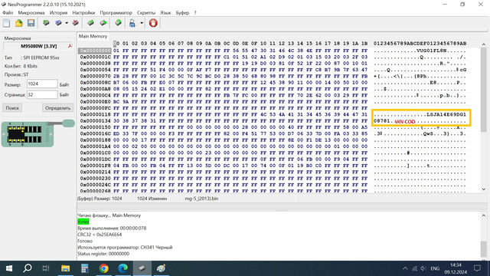The image size is (490, 276).
Task: Open the Буфер menu
Action: (182, 13)
